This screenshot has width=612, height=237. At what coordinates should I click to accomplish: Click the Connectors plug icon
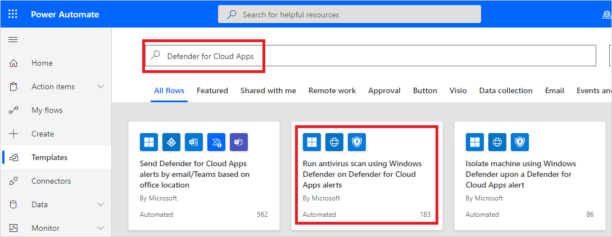[13, 181]
